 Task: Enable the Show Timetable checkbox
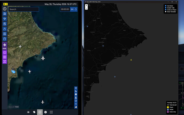pos(166,12)
